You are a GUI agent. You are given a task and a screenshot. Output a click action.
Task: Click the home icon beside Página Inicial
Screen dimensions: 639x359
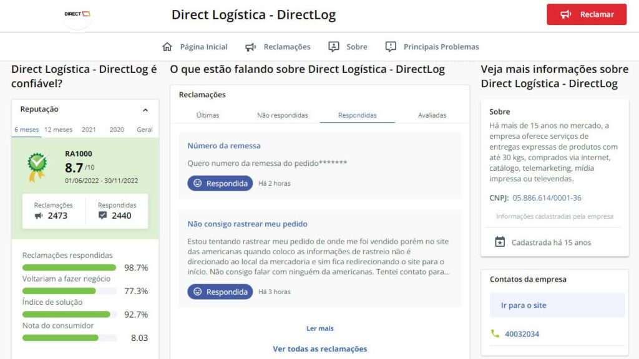[166, 46]
